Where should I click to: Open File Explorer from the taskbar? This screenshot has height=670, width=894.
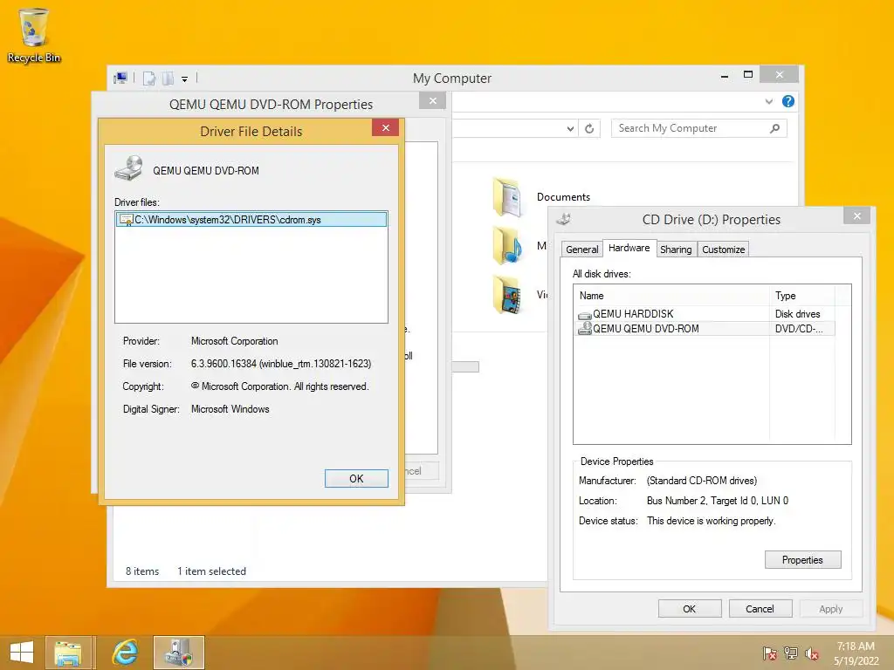click(68, 653)
